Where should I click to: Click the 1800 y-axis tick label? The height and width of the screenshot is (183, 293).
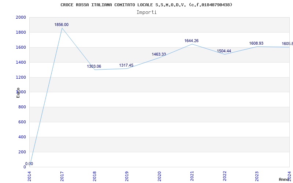[x=21, y=32]
